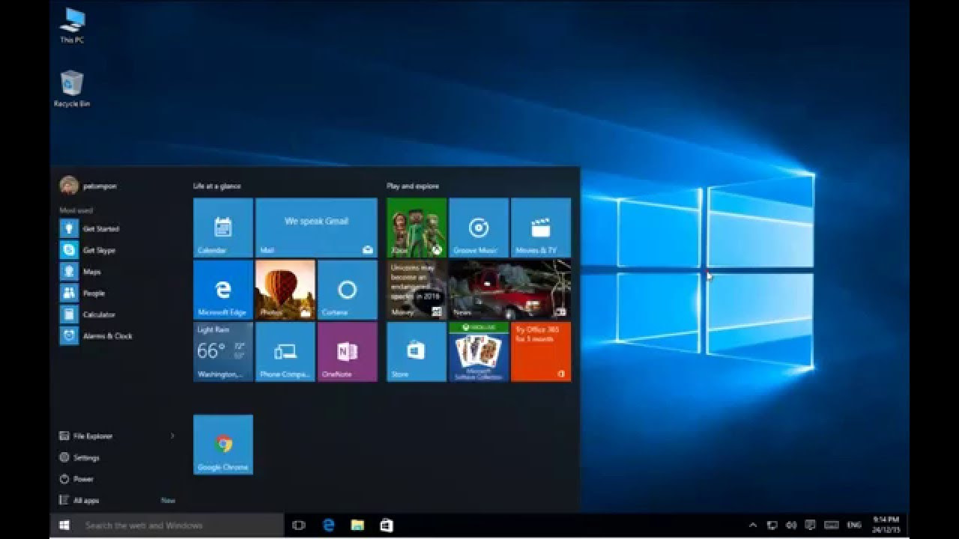This screenshot has height=539, width=959.
Task: Show hidden system tray icons
Action: tap(753, 526)
